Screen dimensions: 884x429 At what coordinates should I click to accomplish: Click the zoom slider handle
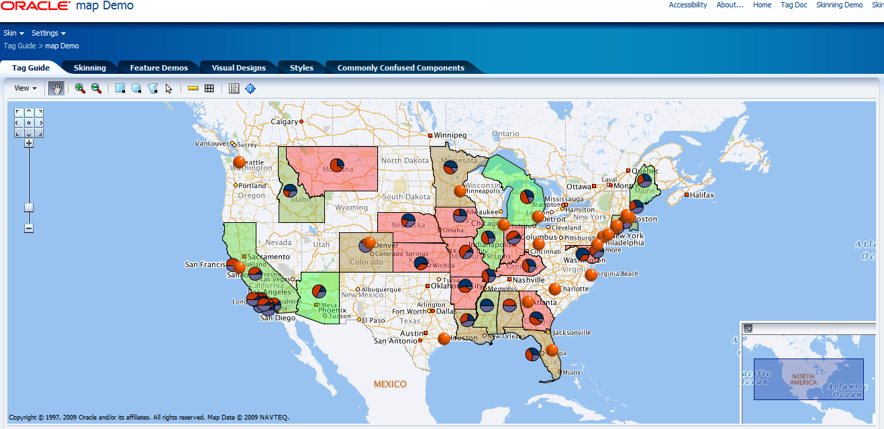(x=29, y=207)
